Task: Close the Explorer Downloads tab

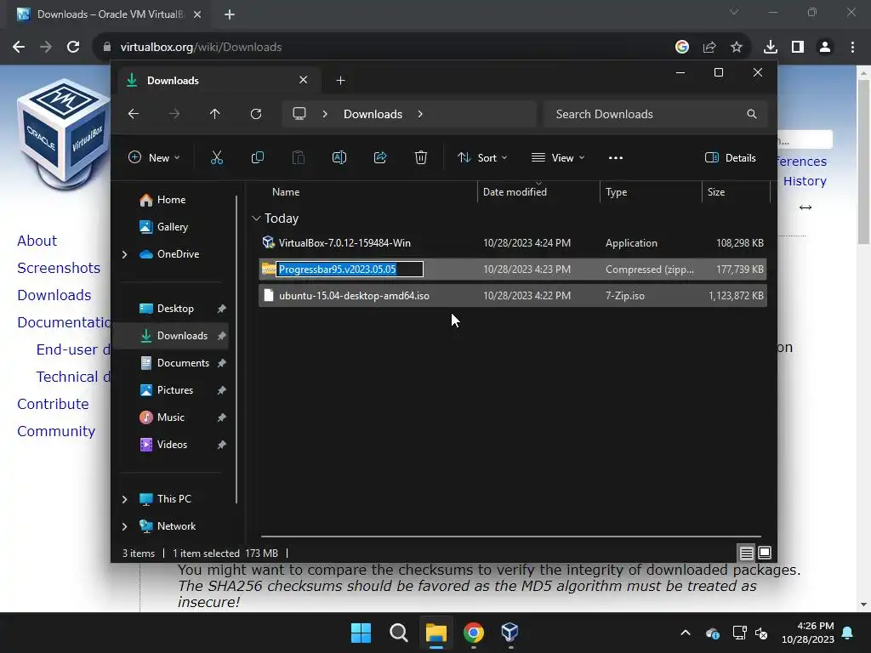Action: pyautogui.click(x=304, y=80)
